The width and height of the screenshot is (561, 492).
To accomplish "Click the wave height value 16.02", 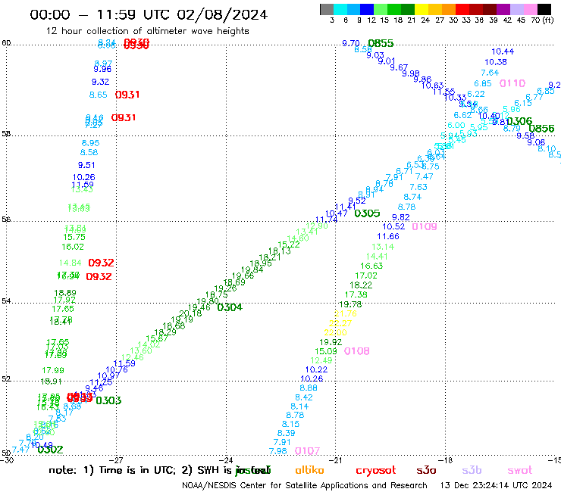I will (x=73, y=247).
